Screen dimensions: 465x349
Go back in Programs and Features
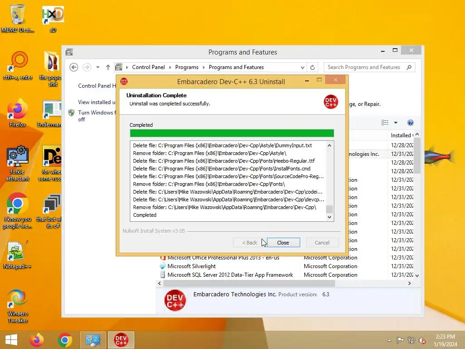(74, 67)
